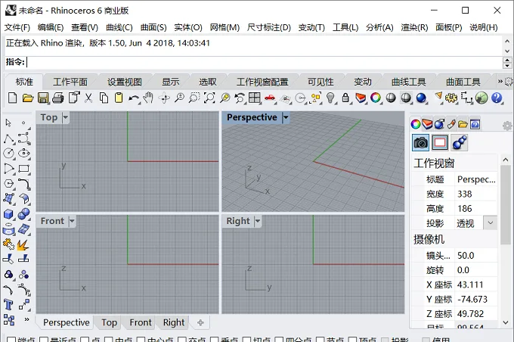Enable the 端点 osnap checkbox
Screen dimensions: 514x342
pyautogui.click(x=11, y=340)
